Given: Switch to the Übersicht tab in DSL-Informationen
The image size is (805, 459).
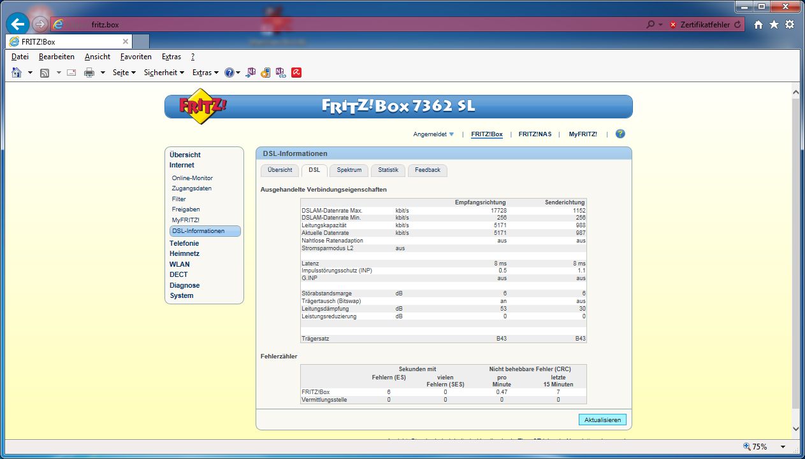Looking at the screenshot, I should 280,170.
